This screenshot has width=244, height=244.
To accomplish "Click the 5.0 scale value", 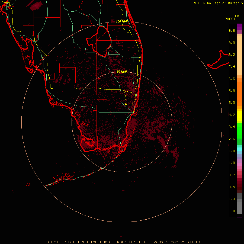I will 232,103.
